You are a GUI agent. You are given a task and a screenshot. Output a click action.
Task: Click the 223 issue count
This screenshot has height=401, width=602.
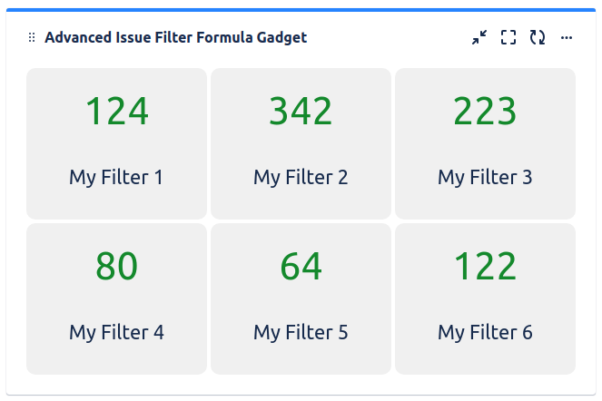485,112
